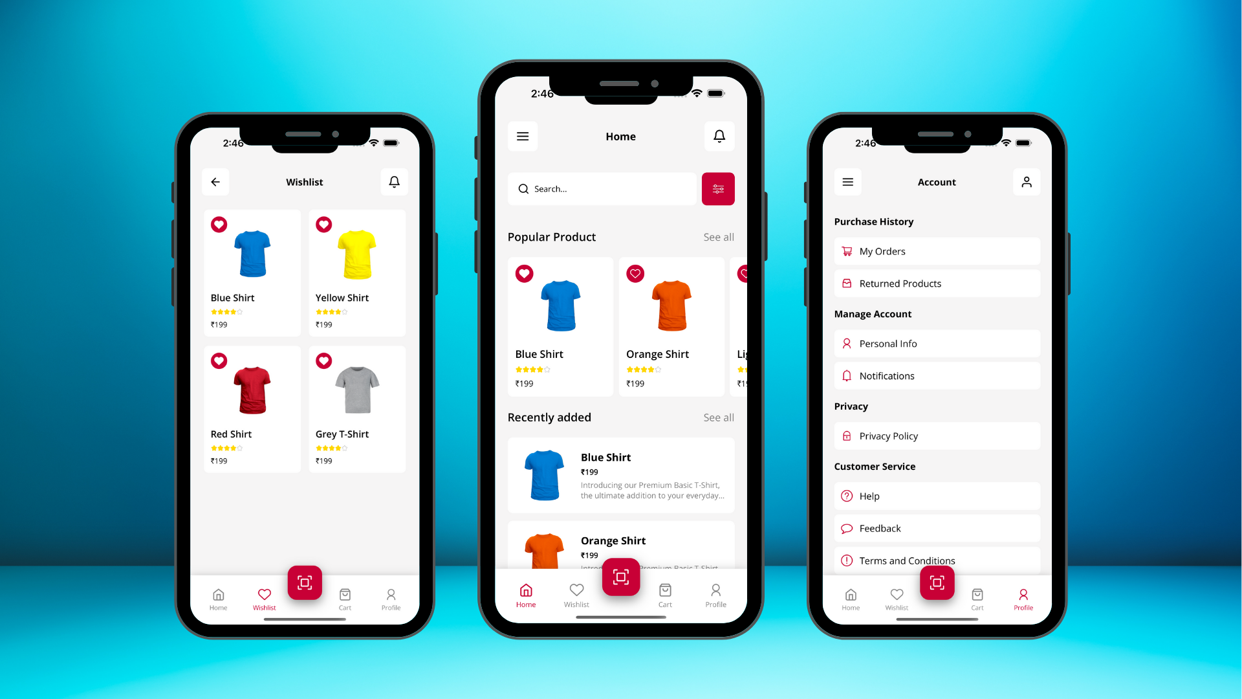
Task: Tap Returned Products under Purchase History
Action: 937,282
